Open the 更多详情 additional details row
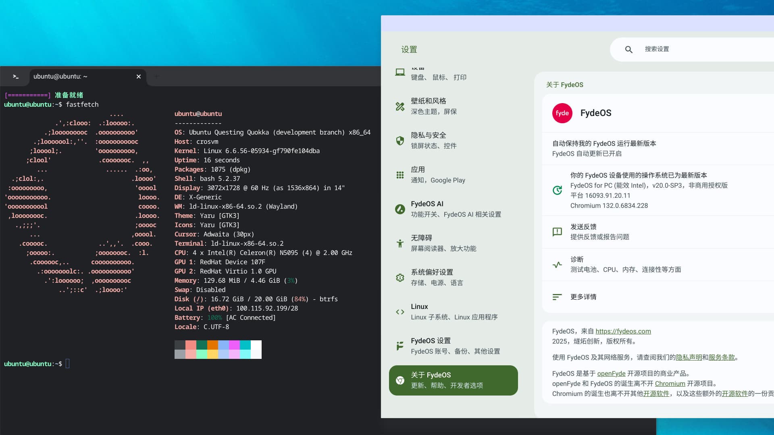 pos(583,297)
